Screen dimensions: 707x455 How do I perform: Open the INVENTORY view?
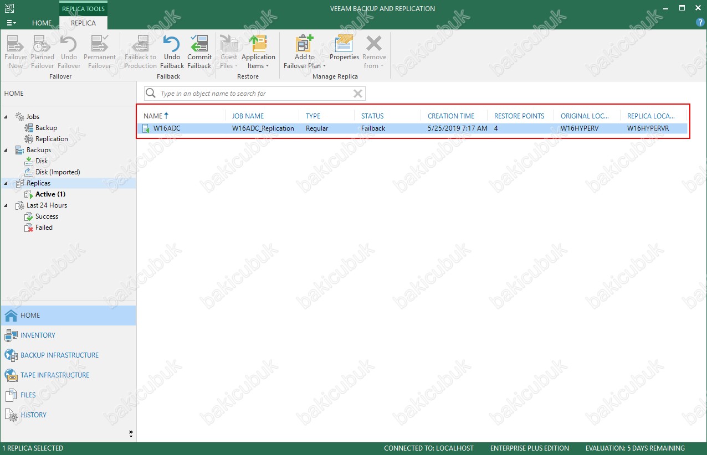pos(68,335)
